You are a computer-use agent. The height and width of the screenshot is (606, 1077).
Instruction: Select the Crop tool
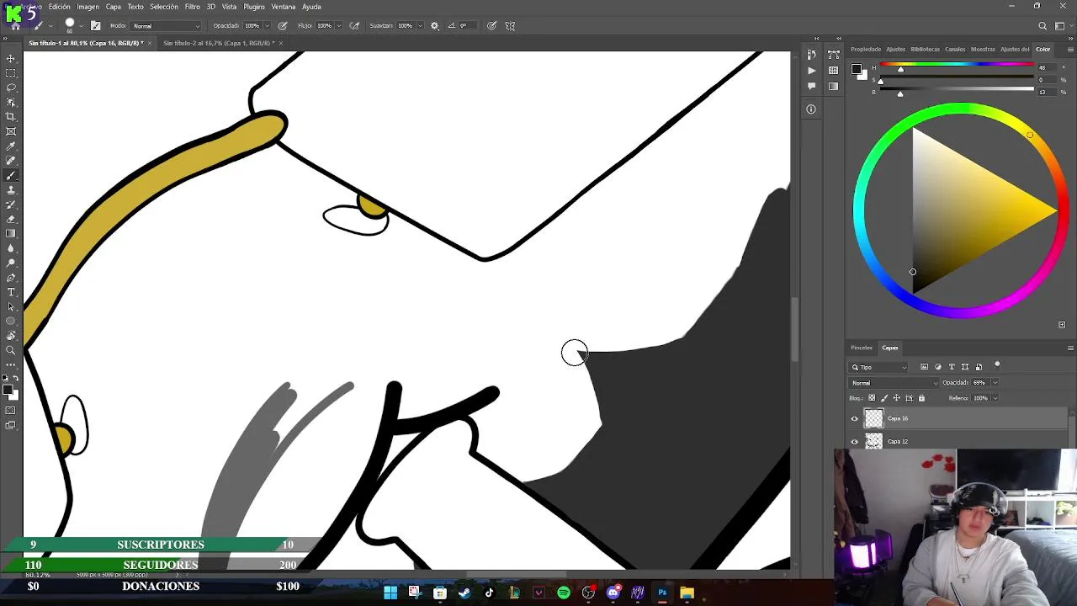(11, 117)
